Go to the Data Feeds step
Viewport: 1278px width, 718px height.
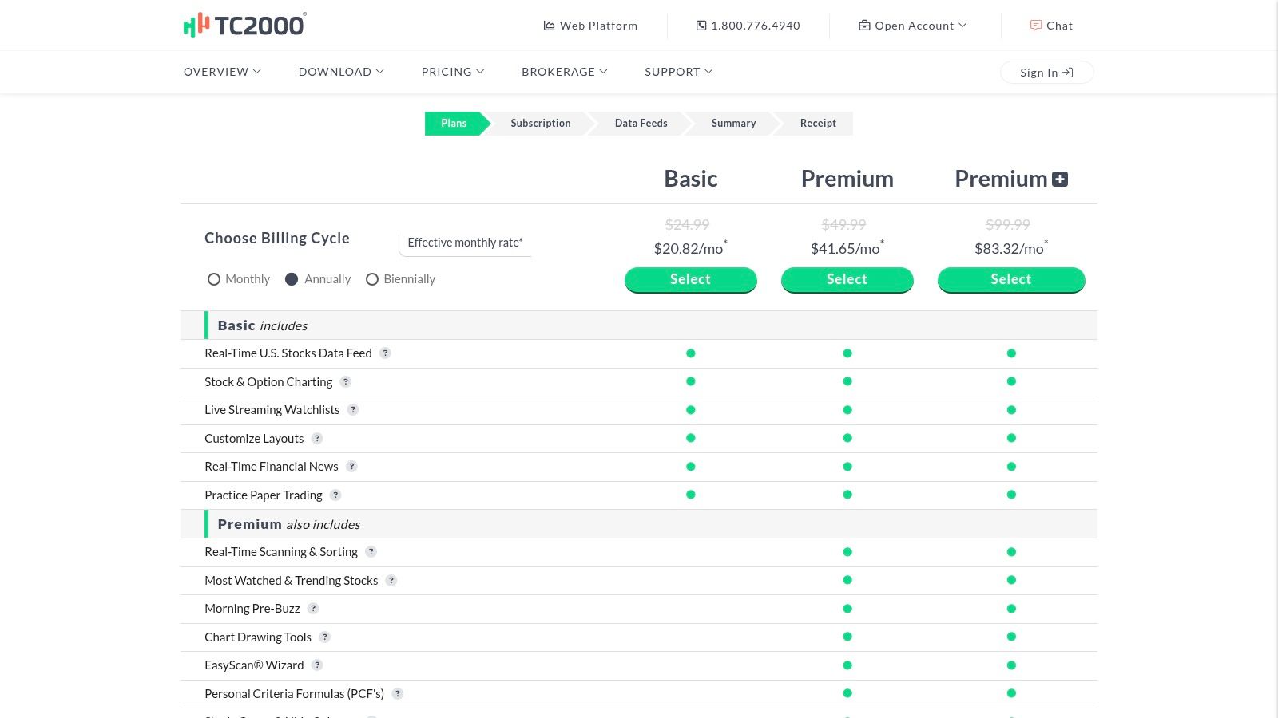[x=641, y=124]
